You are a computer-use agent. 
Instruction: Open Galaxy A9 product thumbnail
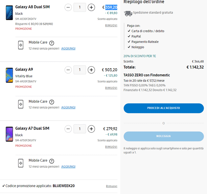point(9,75)
